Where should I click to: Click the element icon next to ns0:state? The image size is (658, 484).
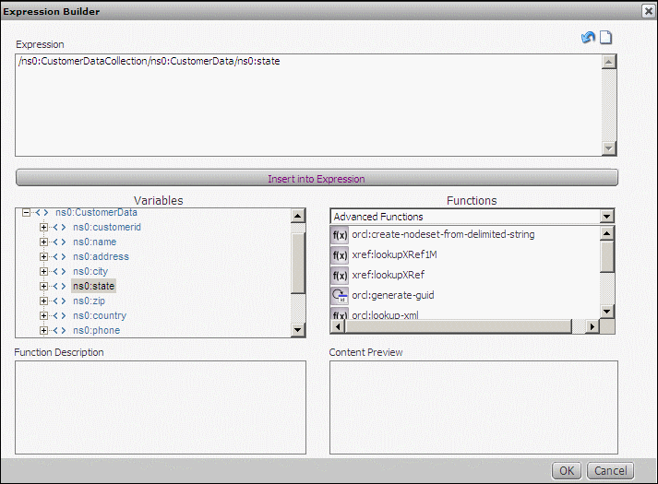pyautogui.click(x=59, y=286)
